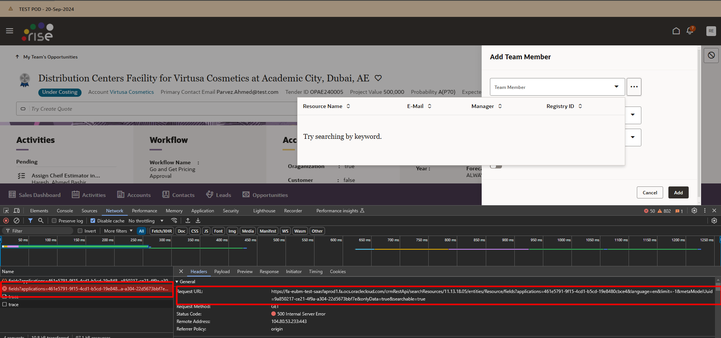
Task: Open the More filters dropdown
Action: point(118,231)
